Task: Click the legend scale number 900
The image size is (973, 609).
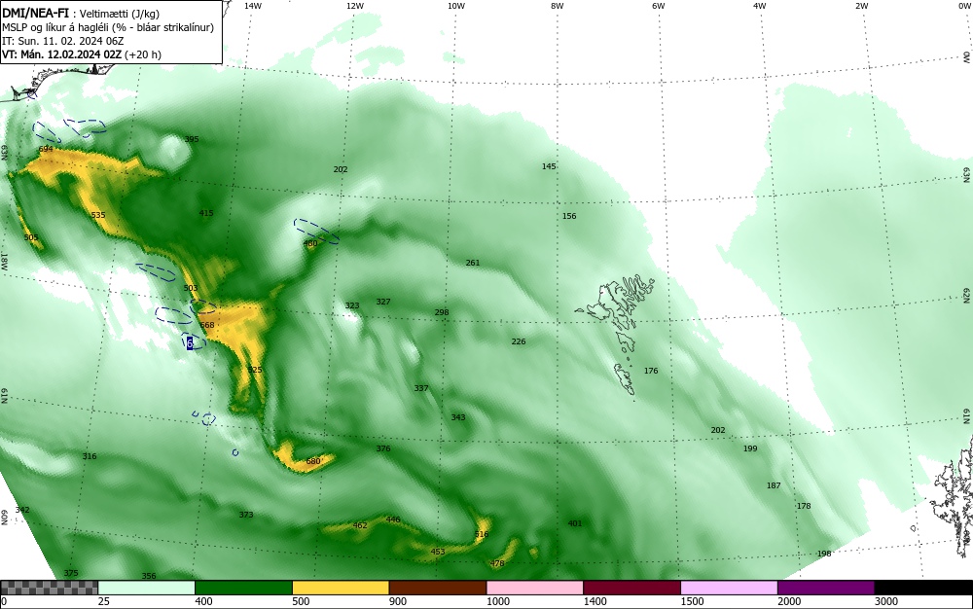Action: tap(398, 601)
